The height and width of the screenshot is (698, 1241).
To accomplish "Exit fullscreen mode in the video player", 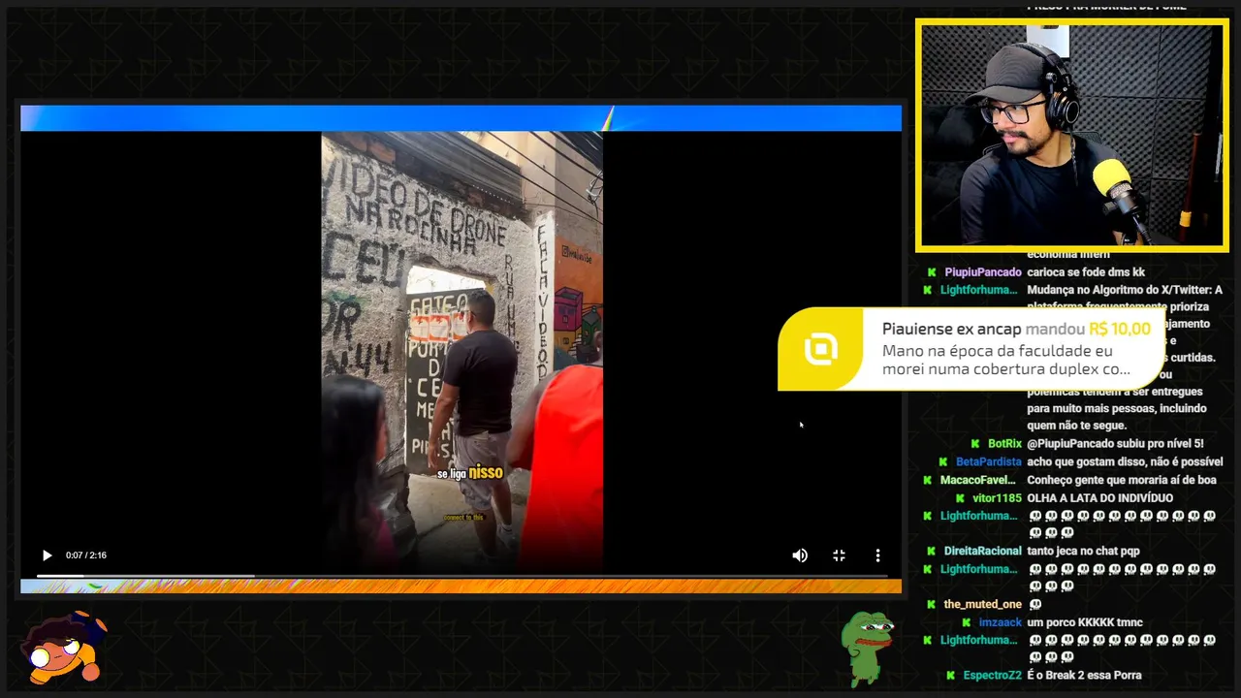I will [x=839, y=555].
